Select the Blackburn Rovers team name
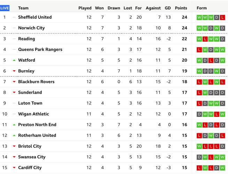The height and width of the screenshot is (174, 228). 36,82
